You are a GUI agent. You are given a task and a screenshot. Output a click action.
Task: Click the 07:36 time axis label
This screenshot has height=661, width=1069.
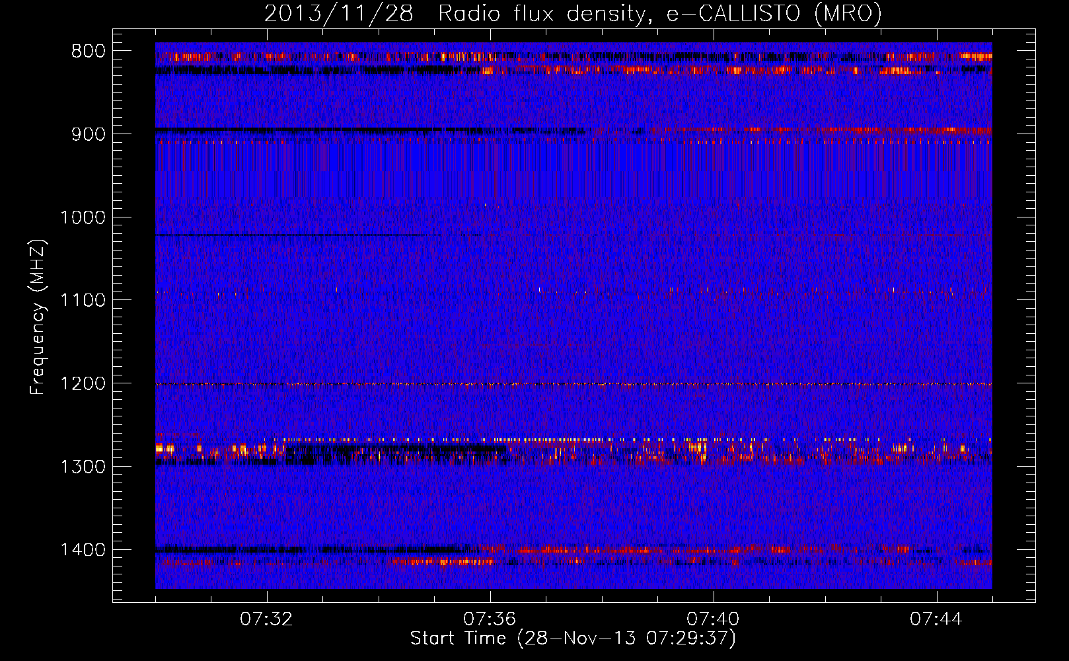tap(490, 619)
